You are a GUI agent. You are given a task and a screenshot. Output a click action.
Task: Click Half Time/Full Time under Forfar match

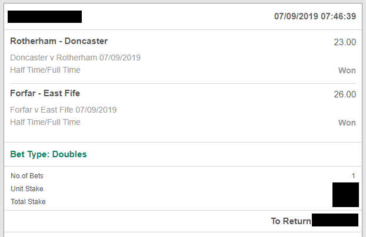[45, 122]
